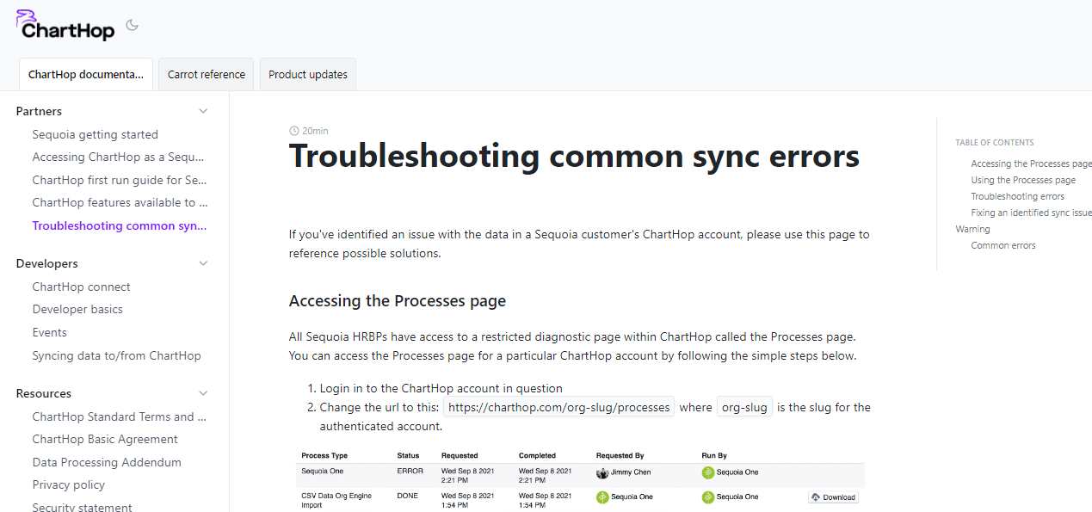
Task: Navigate to Events in Developers section
Action: click(50, 332)
